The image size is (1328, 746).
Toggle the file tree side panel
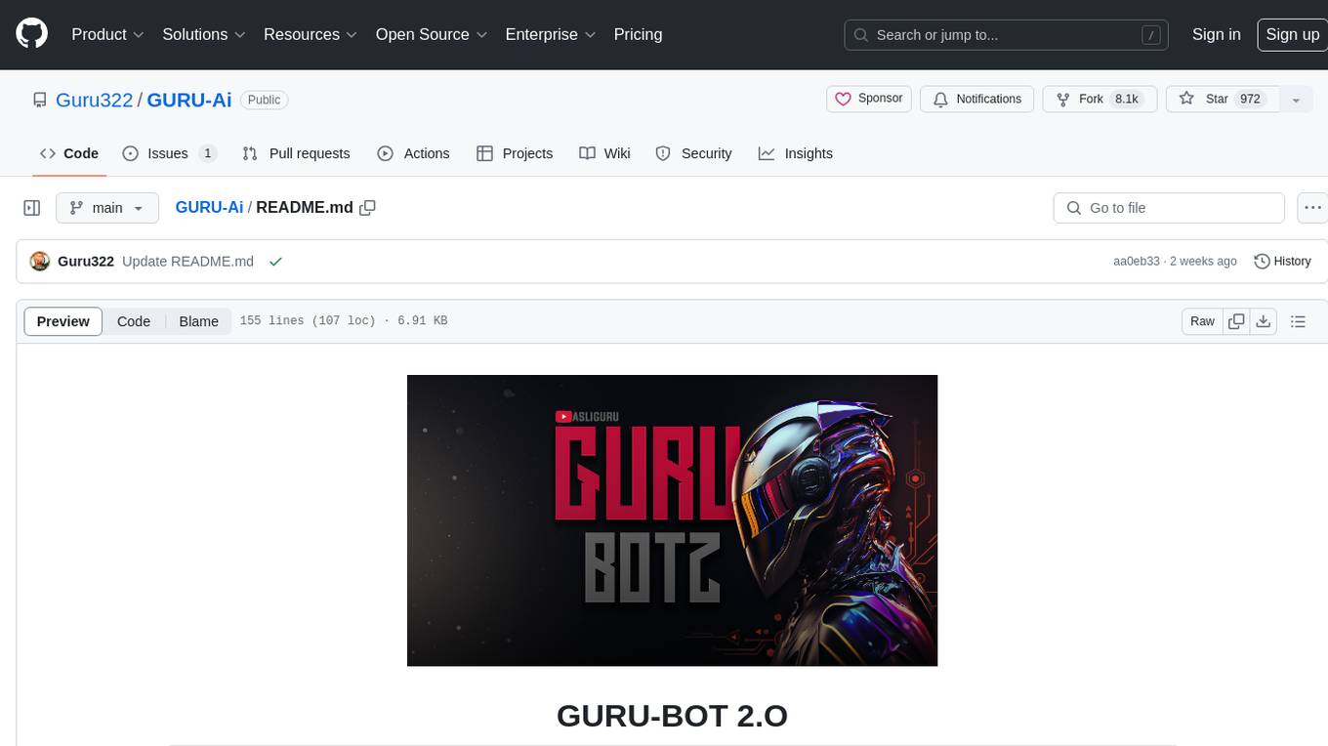coord(31,208)
